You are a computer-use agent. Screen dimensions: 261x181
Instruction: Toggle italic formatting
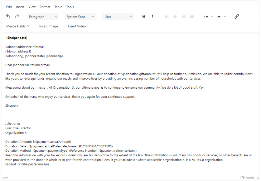click(152, 17)
